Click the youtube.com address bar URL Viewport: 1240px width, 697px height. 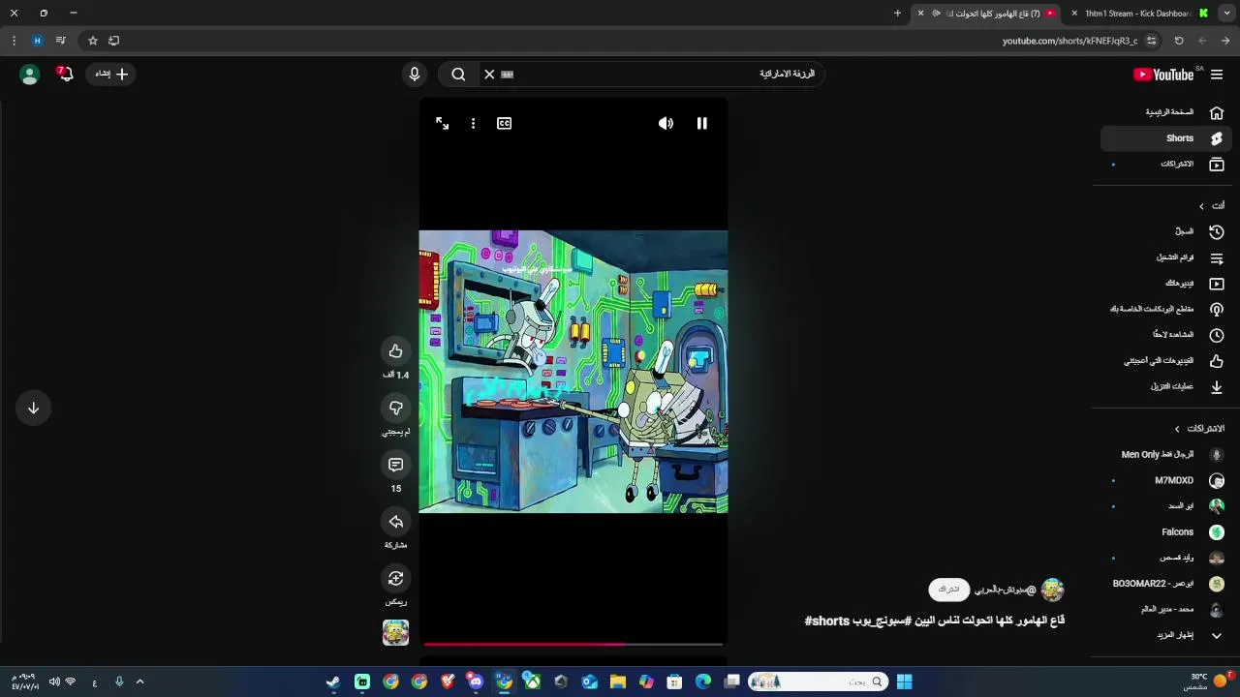pos(1069,41)
